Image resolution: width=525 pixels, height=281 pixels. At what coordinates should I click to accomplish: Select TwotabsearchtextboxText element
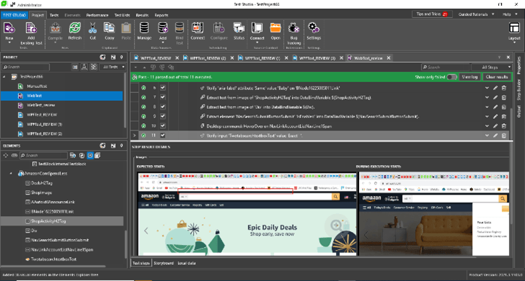coord(53,259)
